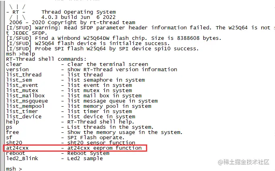Select the free command line
This screenshot has height=171, width=275.
point(94,132)
